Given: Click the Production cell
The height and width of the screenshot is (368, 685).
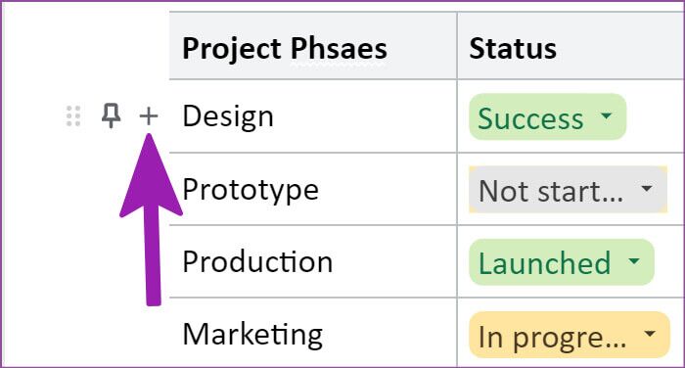Looking at the screenshot, I should click(313, 261).
